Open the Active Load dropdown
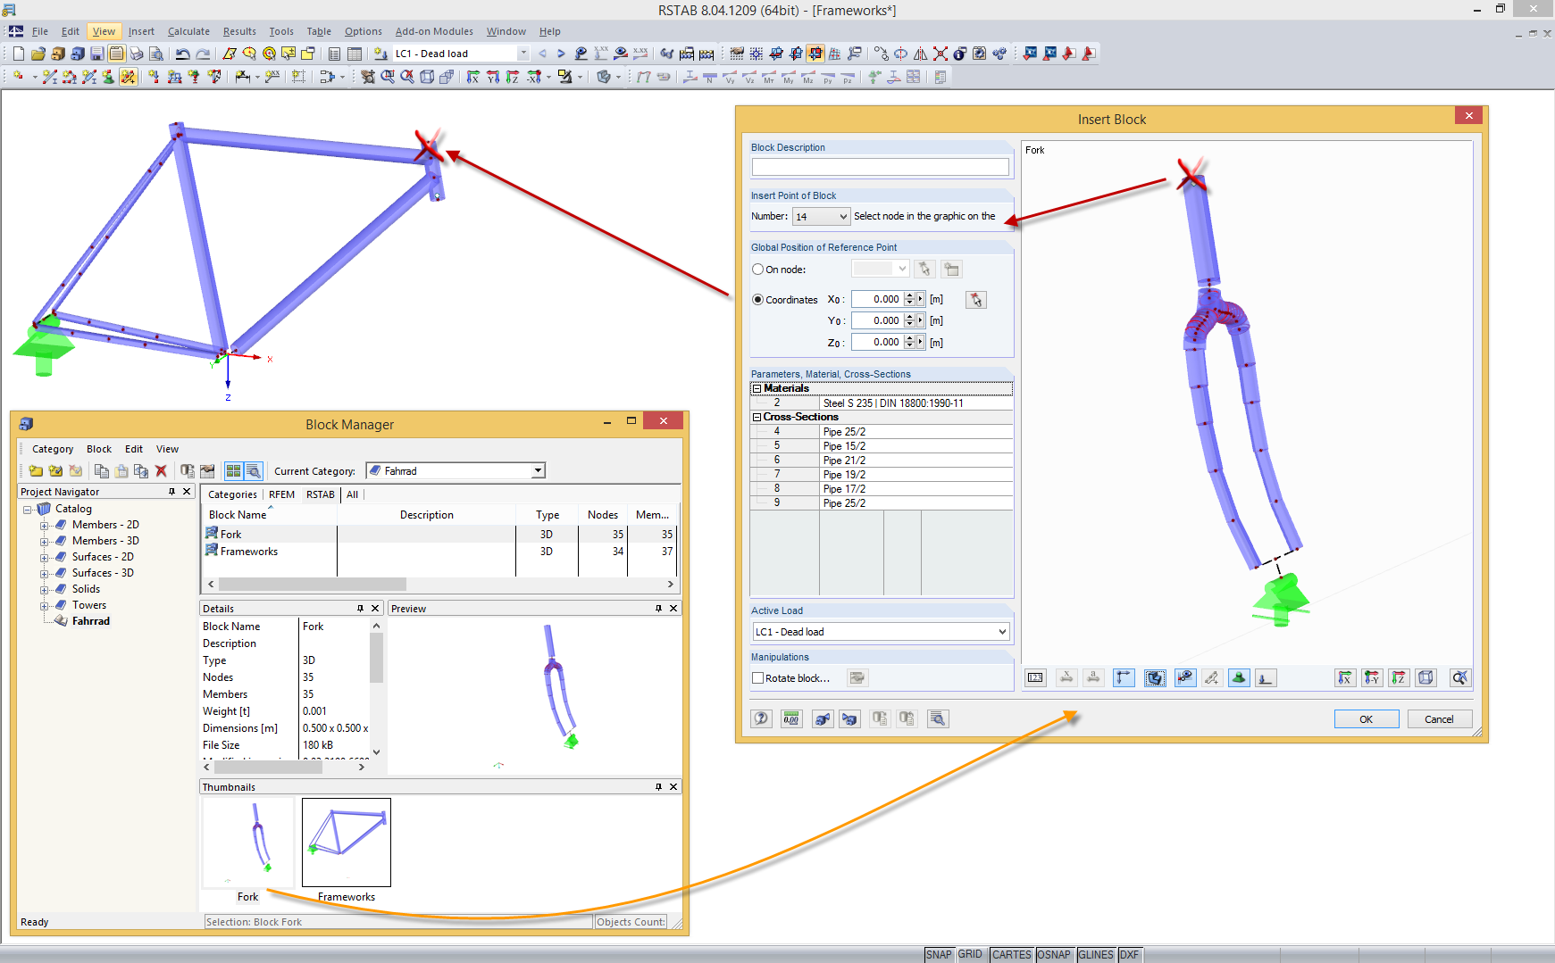Image resolution: width=1555 pixels, height=963 pixels. (x=1002, y=632)
